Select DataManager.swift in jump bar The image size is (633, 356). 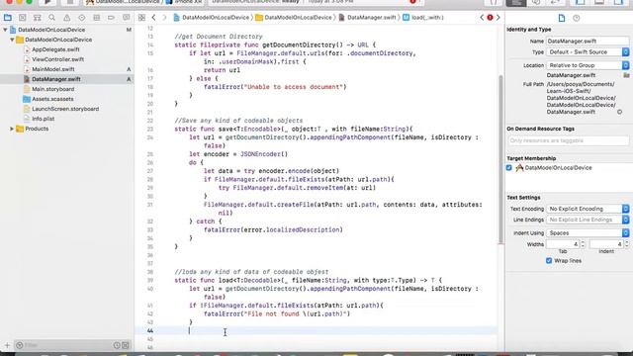tap(367, 18)
